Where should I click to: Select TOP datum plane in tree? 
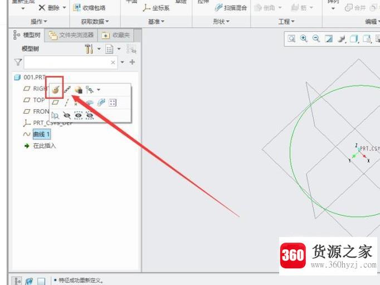pyautogui.click(x=34, y=100)
